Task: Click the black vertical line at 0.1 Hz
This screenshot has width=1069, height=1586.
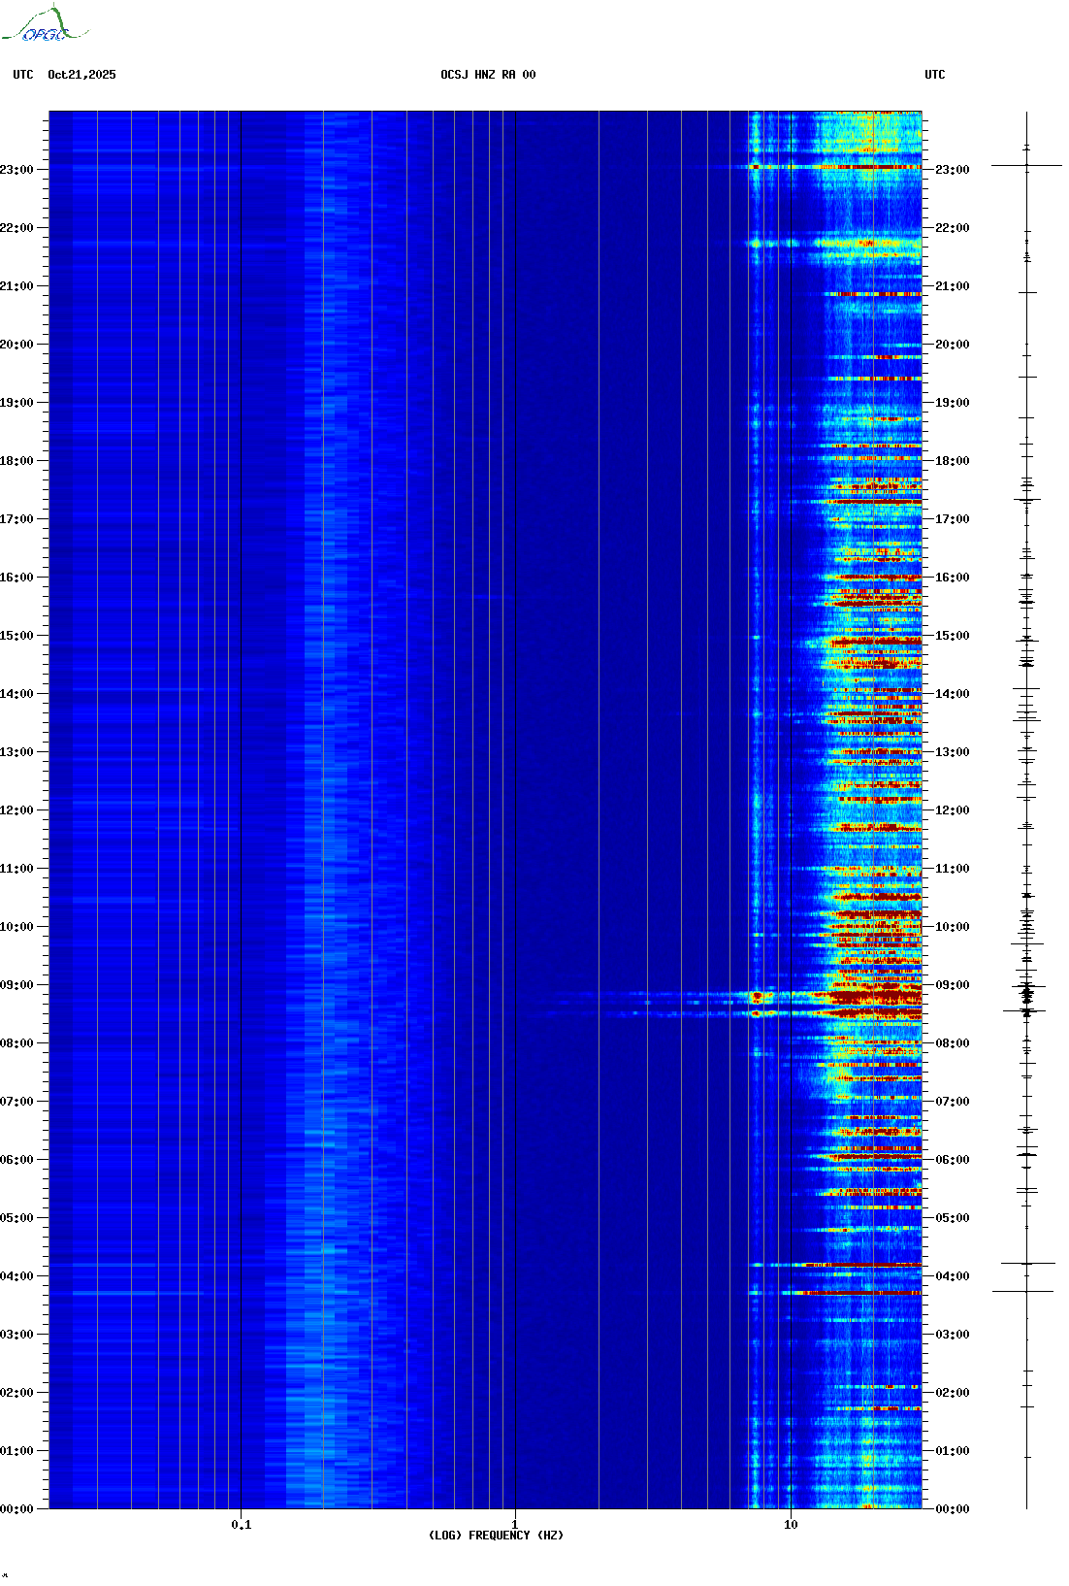Action: click(241, 776)
